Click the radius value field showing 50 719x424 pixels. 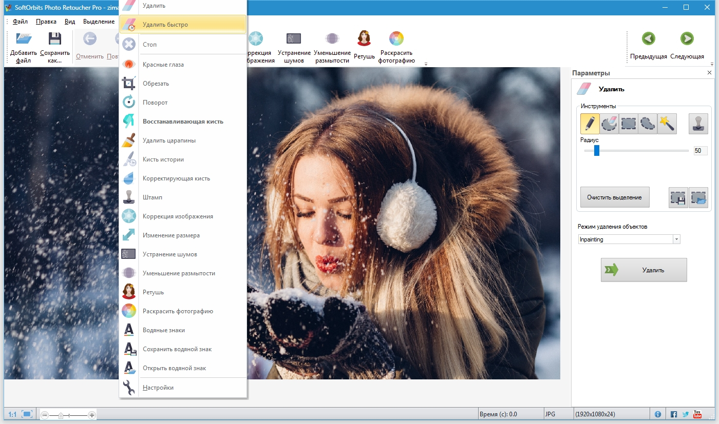(700, 151)
